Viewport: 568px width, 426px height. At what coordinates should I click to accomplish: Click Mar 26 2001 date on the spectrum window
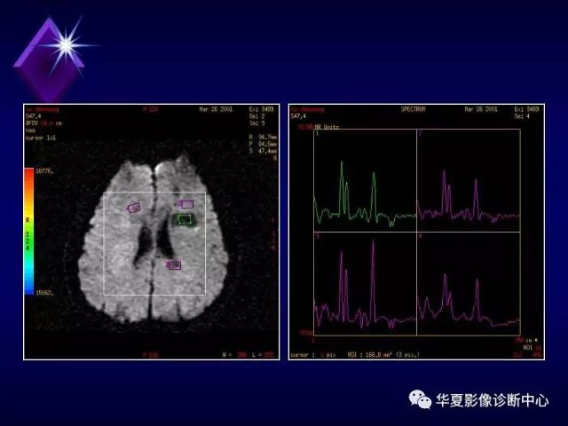point(481,109)
